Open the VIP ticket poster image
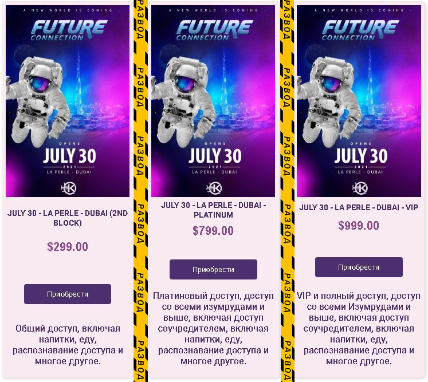The width and height of the screenshot is (428, 382). [359, 101]
